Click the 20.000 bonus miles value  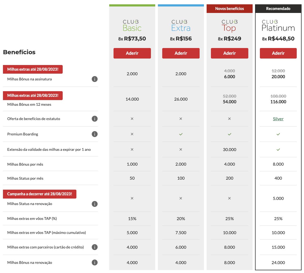(x=278, y=77)
